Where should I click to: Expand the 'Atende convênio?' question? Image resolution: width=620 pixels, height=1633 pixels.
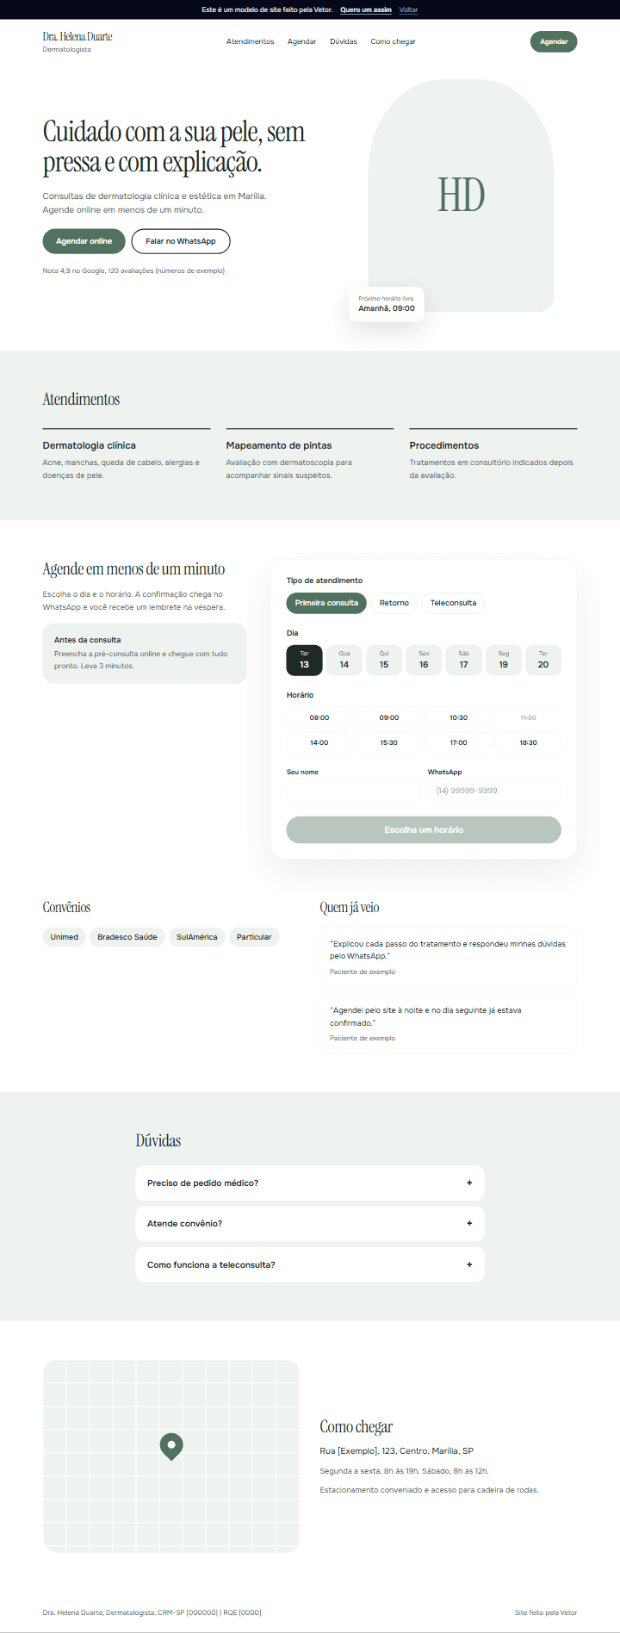tap(310, 1223)
